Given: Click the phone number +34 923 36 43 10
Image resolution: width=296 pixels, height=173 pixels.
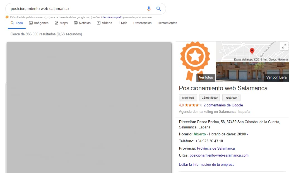Looking at the screenshot, I should (x=209, y=141).
